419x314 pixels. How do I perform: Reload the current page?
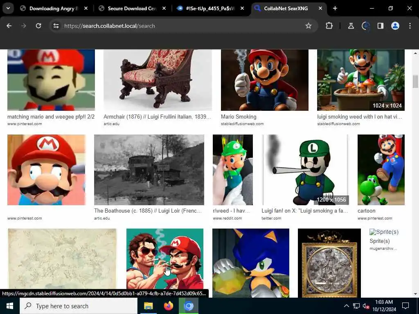coord(38,26)
